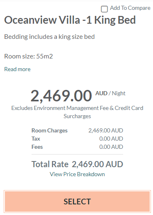Tick the Add To Compare checkbox

pos(104,9)
